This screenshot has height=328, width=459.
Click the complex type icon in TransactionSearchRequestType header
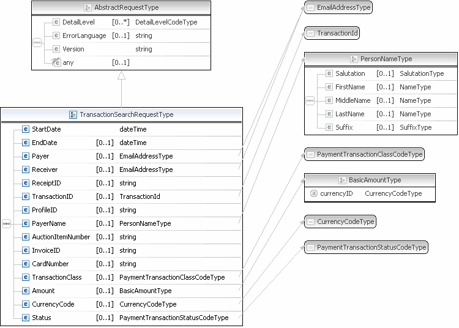[x=73, y=114]
